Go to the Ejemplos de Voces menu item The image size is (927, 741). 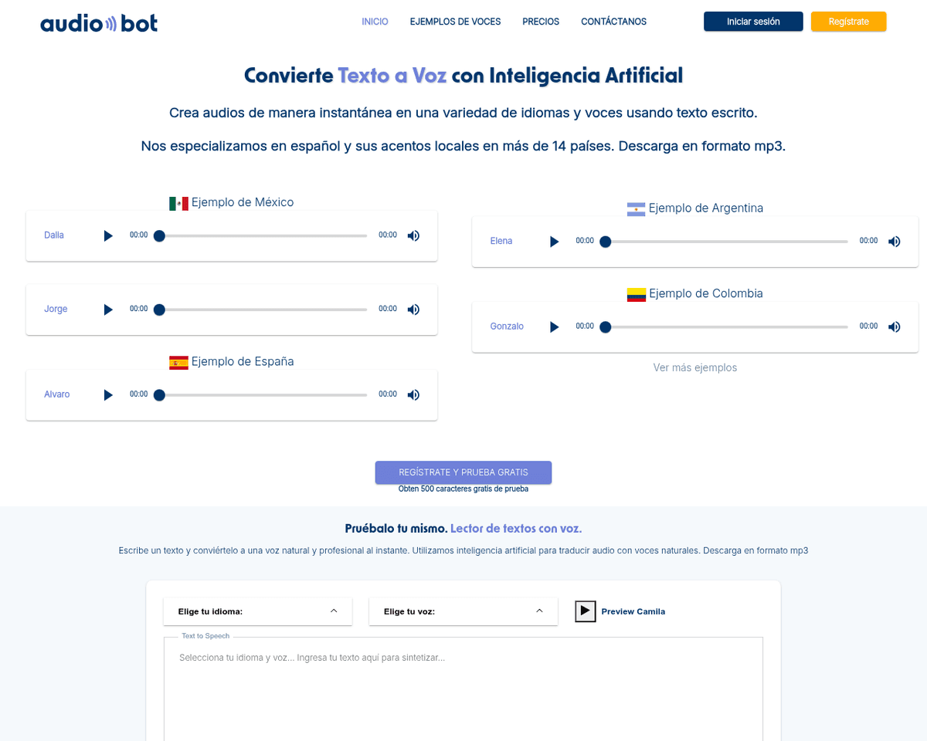click(455, 22)
